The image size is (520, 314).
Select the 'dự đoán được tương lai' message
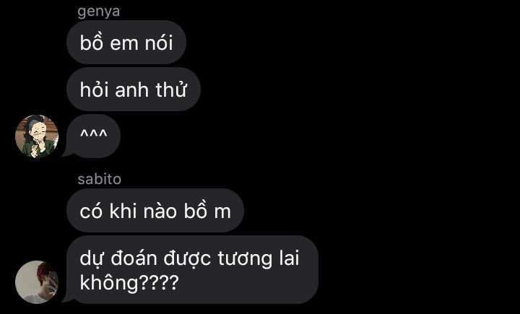(192, 269)
